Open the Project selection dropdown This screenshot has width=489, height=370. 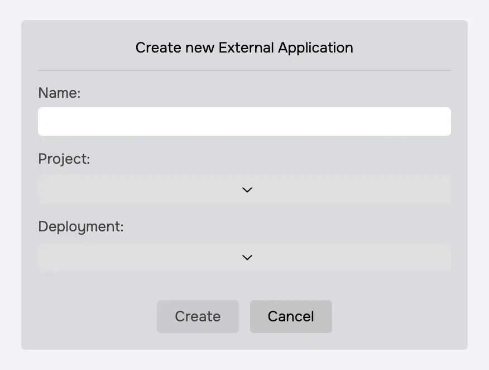click(x=244, y=190)
